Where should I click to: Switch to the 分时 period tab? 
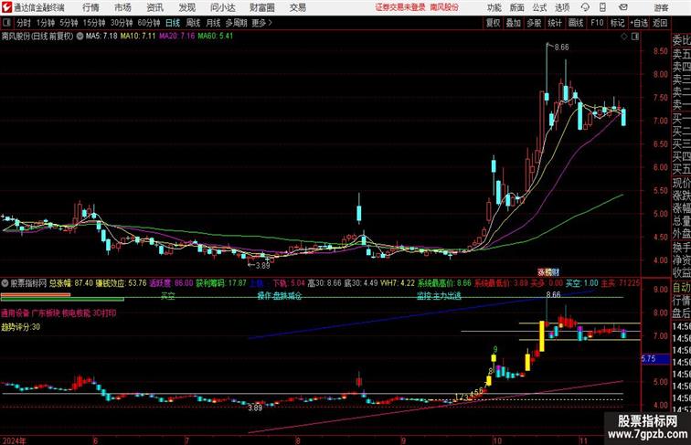coord(24,23)
